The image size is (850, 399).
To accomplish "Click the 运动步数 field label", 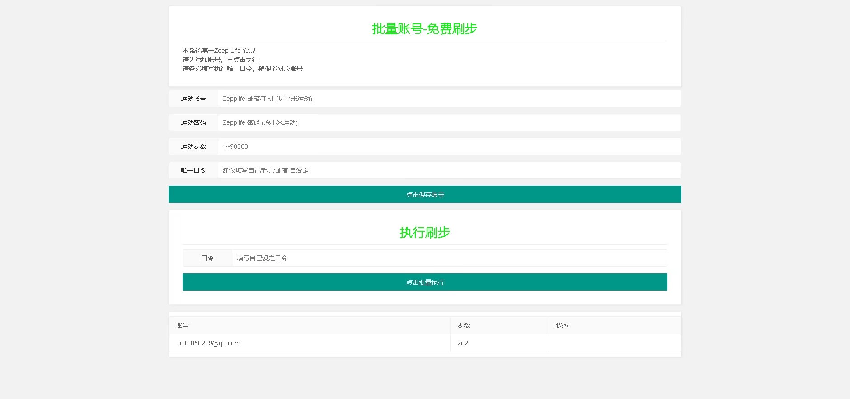I will (193, 146).
